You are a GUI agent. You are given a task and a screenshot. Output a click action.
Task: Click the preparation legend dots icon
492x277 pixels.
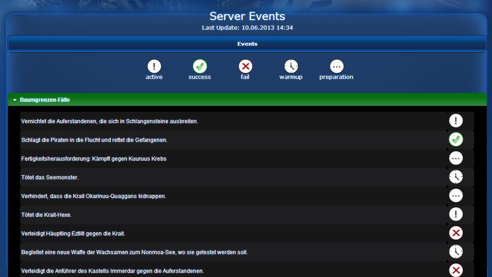pyautogui.click(x=337, y=66)
